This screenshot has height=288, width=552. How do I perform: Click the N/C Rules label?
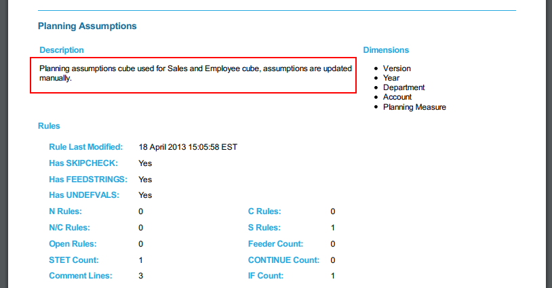coord(69,228)
